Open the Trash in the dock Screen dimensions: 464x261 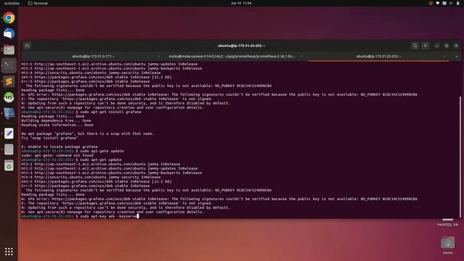(x=9, y=165)
